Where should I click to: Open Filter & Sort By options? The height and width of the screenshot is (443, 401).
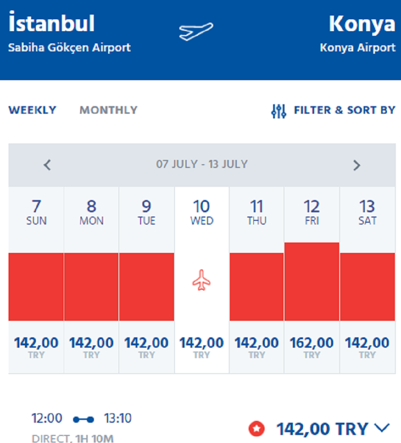(x=344, y=110)
